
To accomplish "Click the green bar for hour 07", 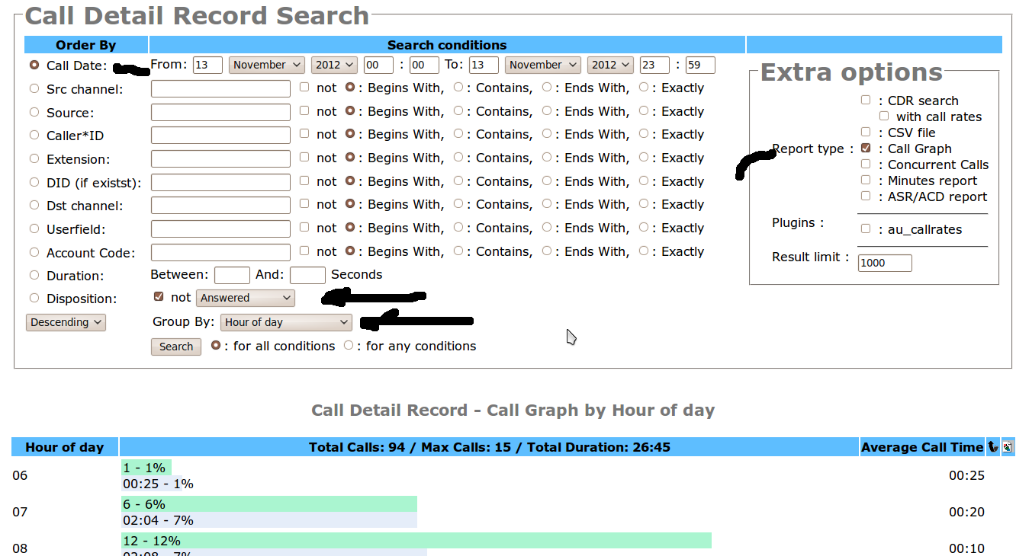I will coord(268,504).
